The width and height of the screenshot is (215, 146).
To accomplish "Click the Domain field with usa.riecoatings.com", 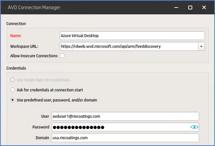I will click(x=125, y=138).
